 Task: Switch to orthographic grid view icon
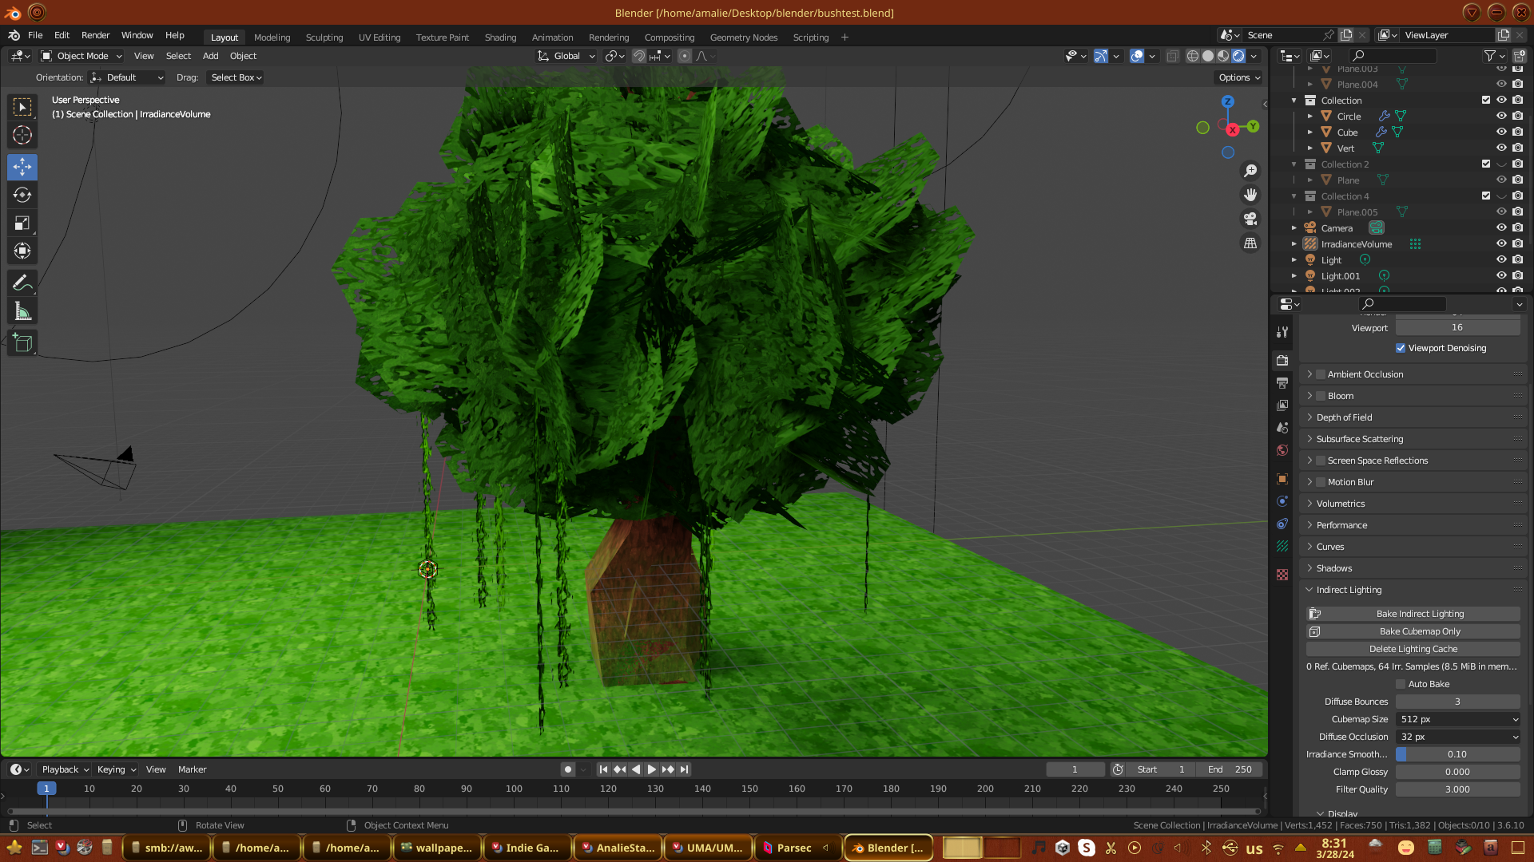coord(1250,243)
